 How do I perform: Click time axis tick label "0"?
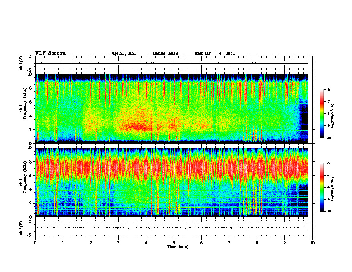coord(35,243)
